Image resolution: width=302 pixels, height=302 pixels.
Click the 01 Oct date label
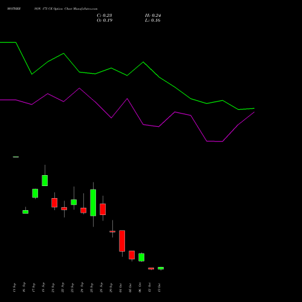[121, 288]
